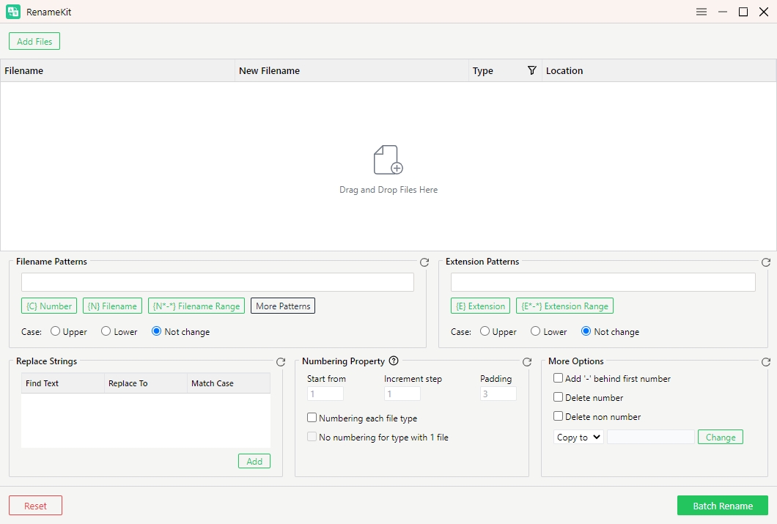Viewport: 777px width, 524px height.
Task: Reset More Options with its refresh icon
Action: (x=766, y=362)
